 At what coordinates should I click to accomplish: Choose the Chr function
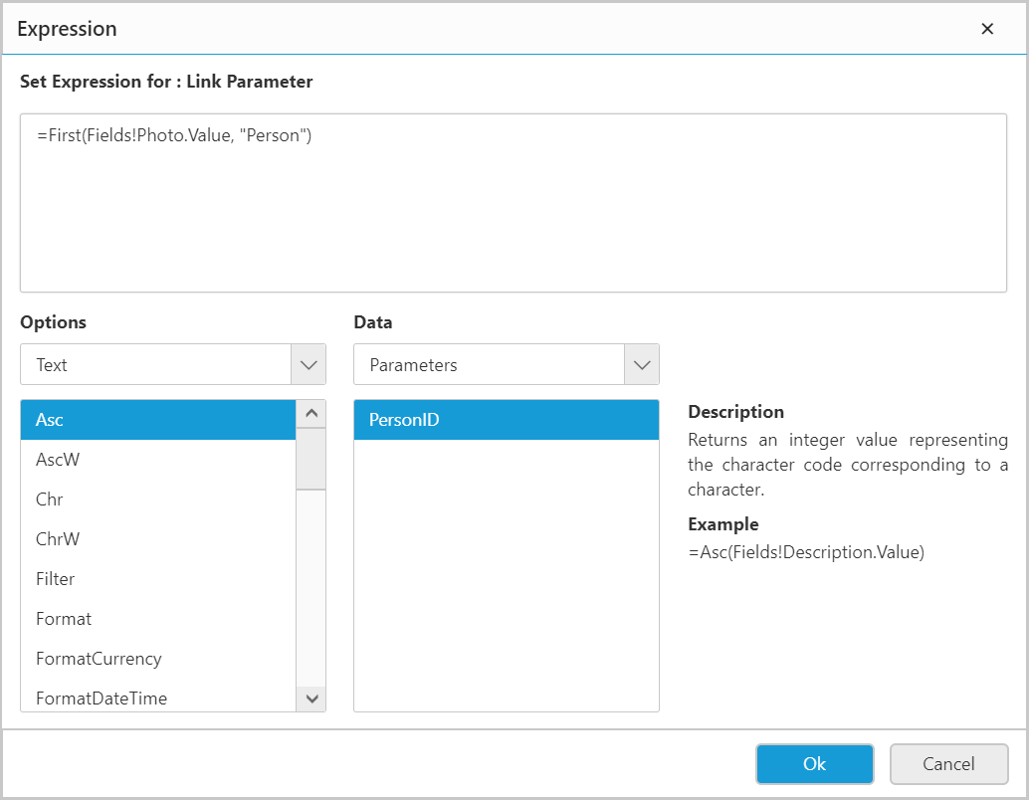(158, 500)
